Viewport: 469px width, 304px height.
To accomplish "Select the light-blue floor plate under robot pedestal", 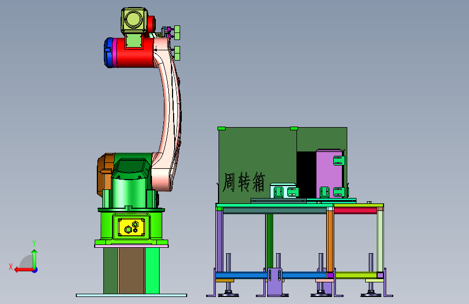I will click(x=131, y=295).
